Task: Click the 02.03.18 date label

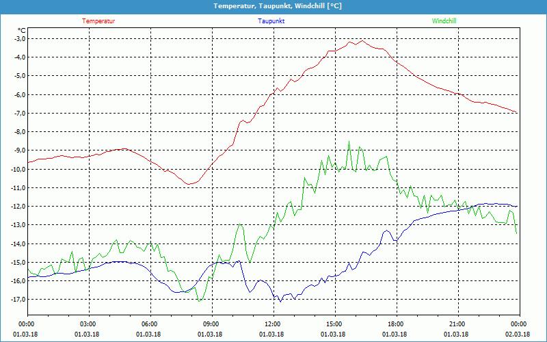Action: point(518,334)
